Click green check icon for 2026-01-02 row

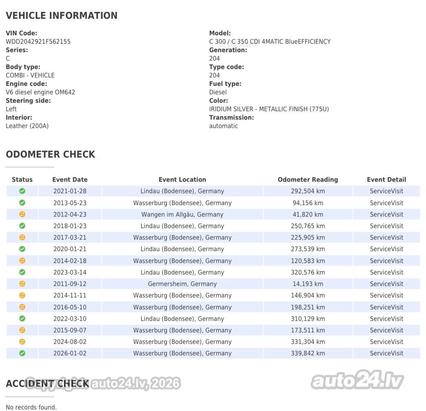click(22, 353)
